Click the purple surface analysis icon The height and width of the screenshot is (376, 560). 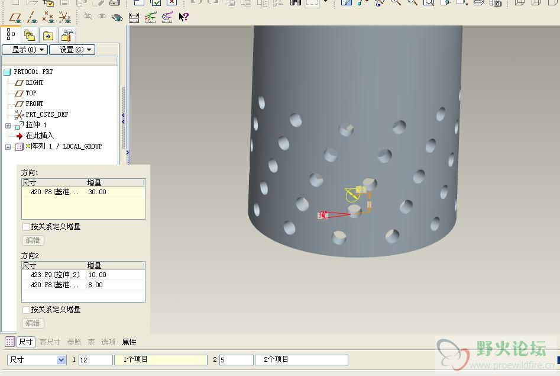coord(167,17)
